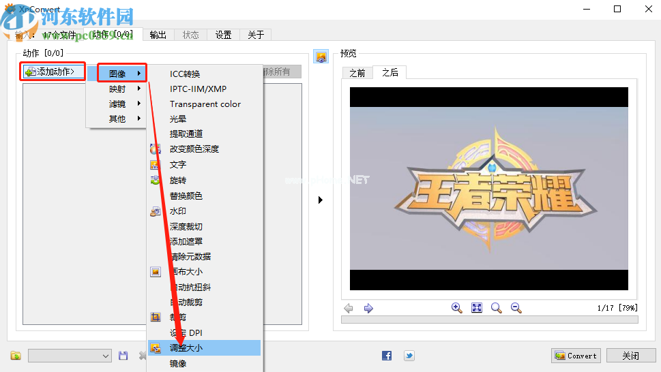Click the save preset floppy disk icon
Viewport: 661px width, 372px height.
point(123,356)
